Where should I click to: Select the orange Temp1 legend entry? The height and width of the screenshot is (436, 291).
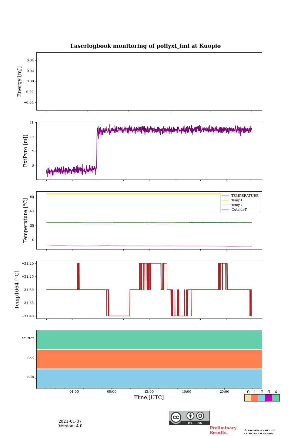pyautogui.click(x=236, y=200)
